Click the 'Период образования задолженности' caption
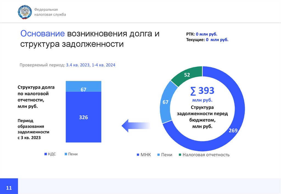Screen dimensions: 281x194 [x=33, y=129]
